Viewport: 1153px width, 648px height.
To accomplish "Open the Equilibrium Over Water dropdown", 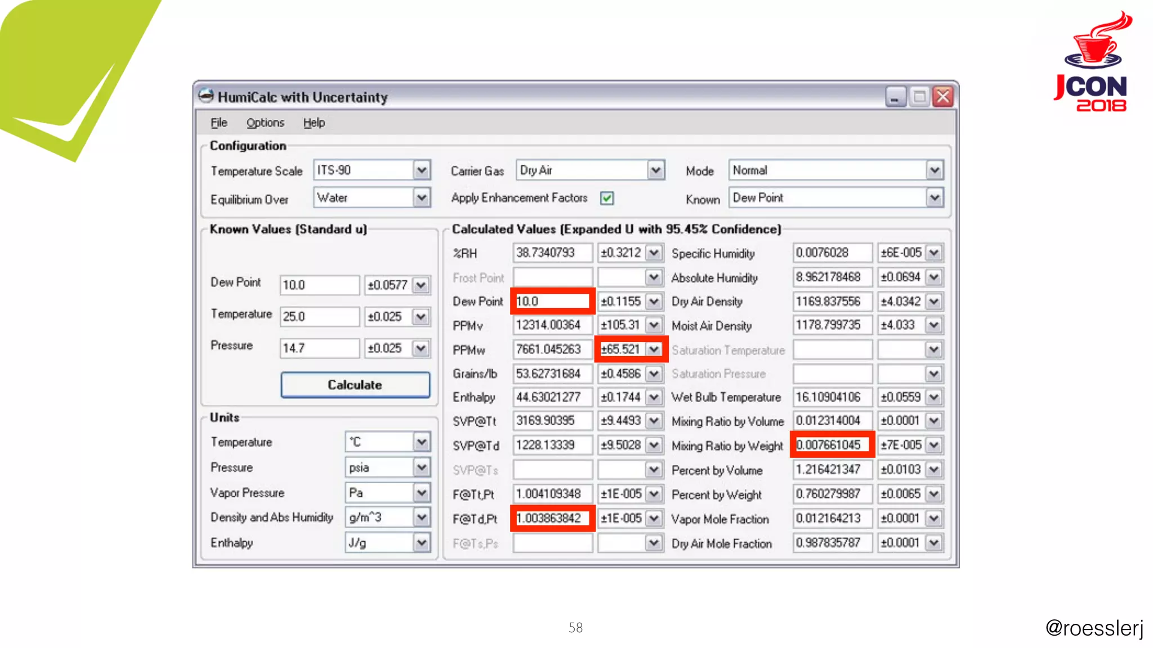I will 422,198.
